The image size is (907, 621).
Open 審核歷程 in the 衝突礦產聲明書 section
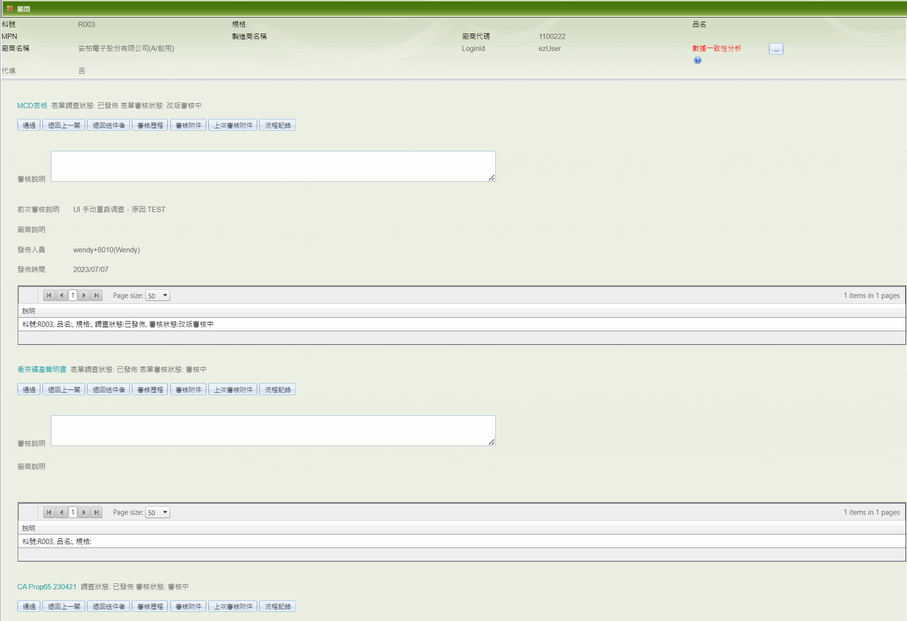150,389
